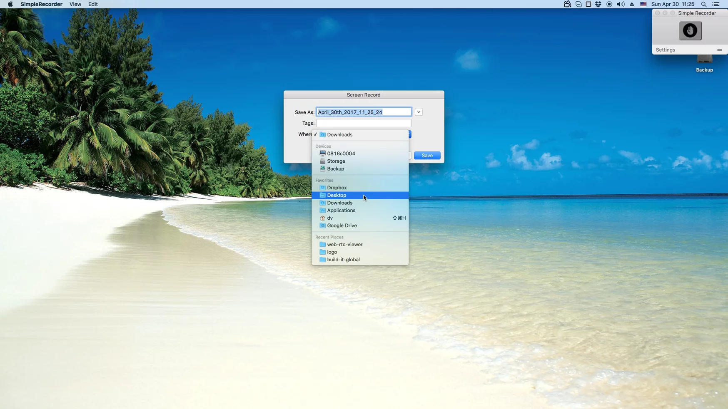Open the US flag input source menu
Image resolution: width=728 pixels, height=409 pixels.
pyautogui.click(x=643, y=4)
